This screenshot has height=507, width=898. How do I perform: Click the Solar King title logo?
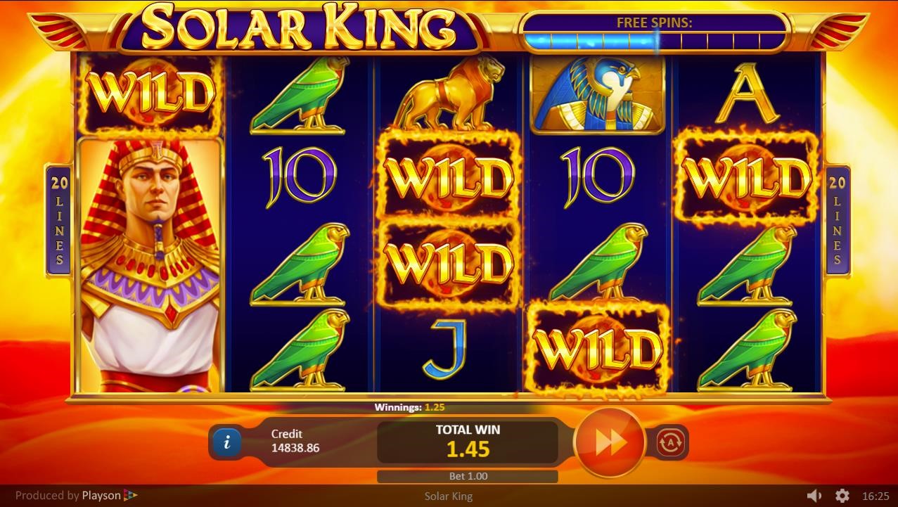click(299, 27)
